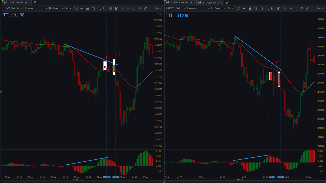Add new chart in right panel

(x=227, y=3)
